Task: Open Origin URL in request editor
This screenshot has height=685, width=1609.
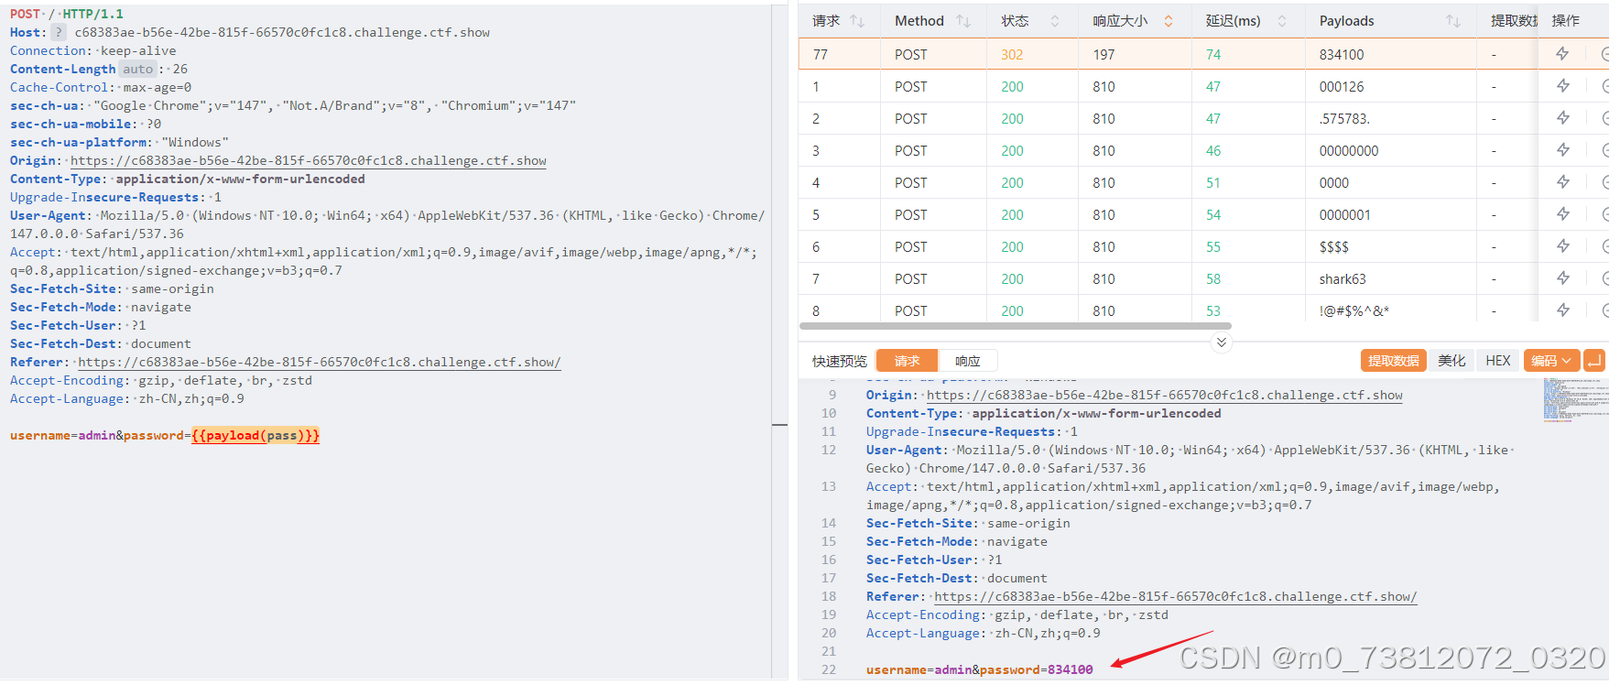Action: coord(309,160)
